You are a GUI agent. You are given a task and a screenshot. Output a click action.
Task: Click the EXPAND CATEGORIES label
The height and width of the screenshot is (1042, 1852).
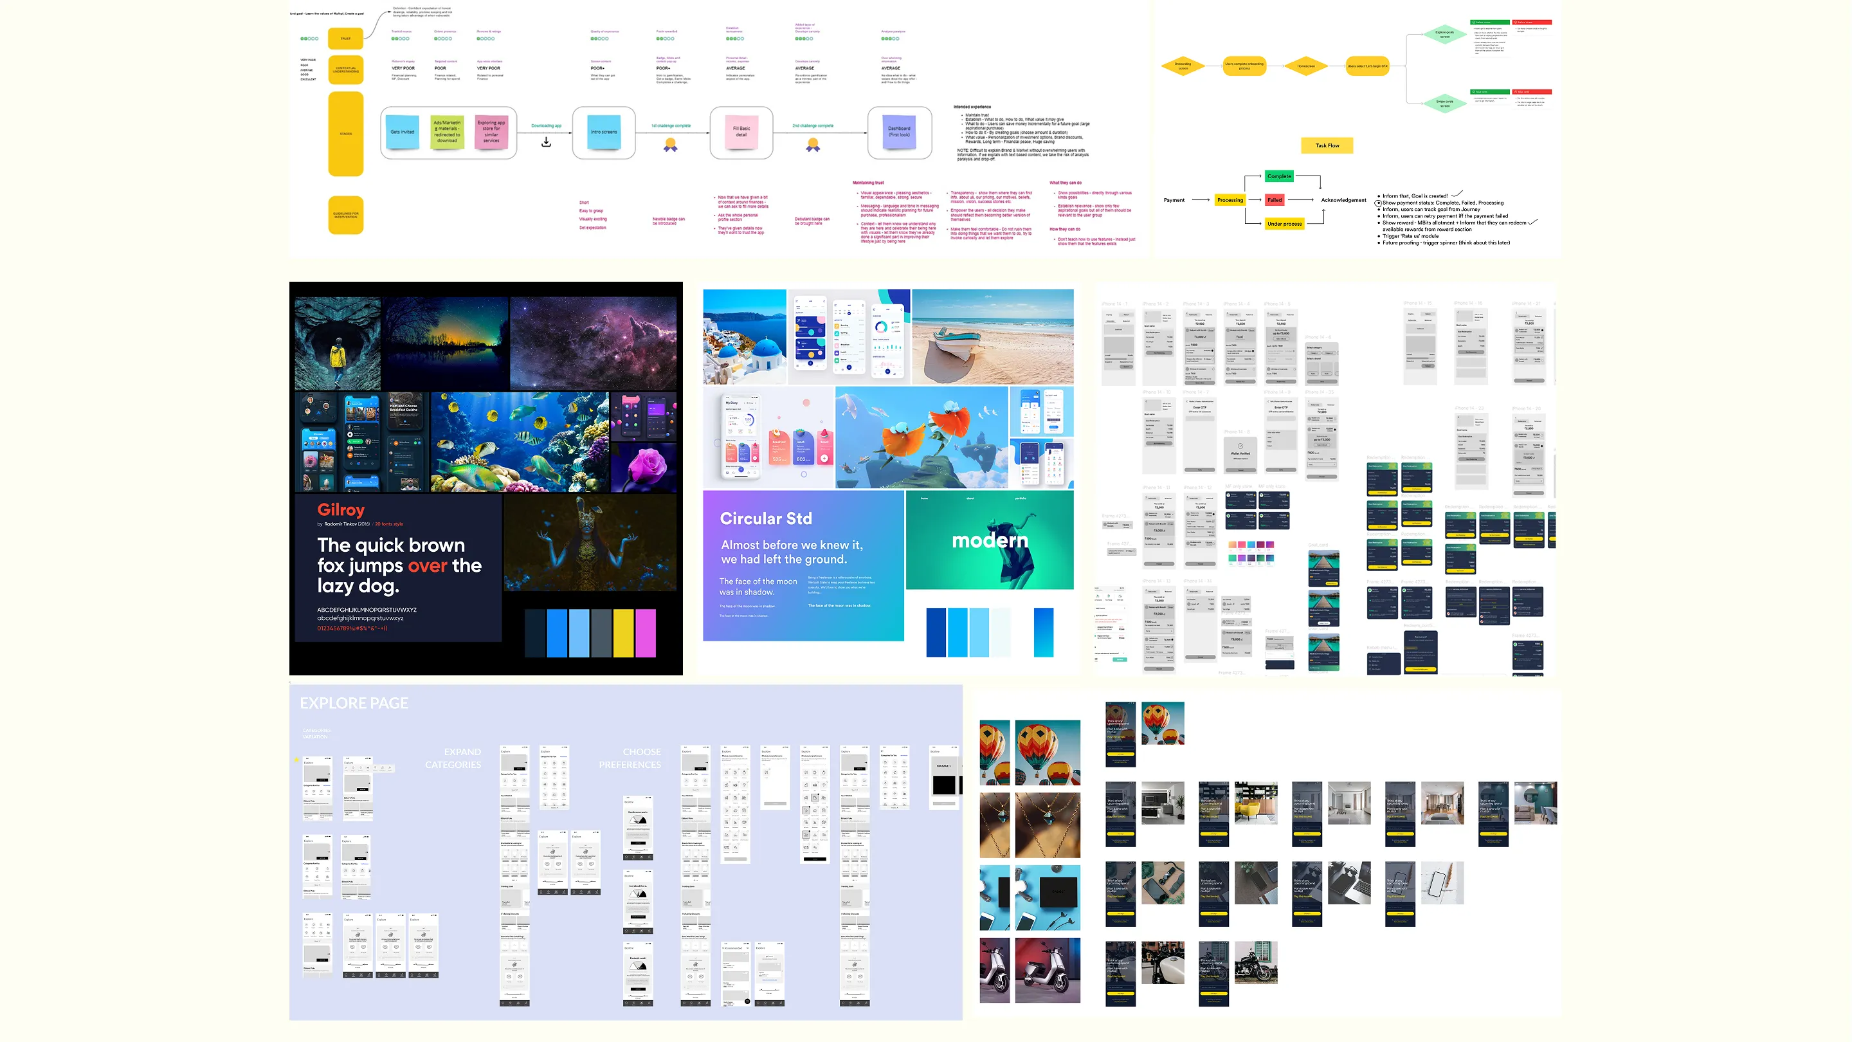tap(453, 758)
